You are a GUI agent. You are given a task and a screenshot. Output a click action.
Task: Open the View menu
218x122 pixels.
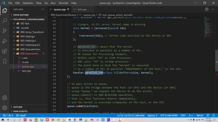click(x=38, y=3)
